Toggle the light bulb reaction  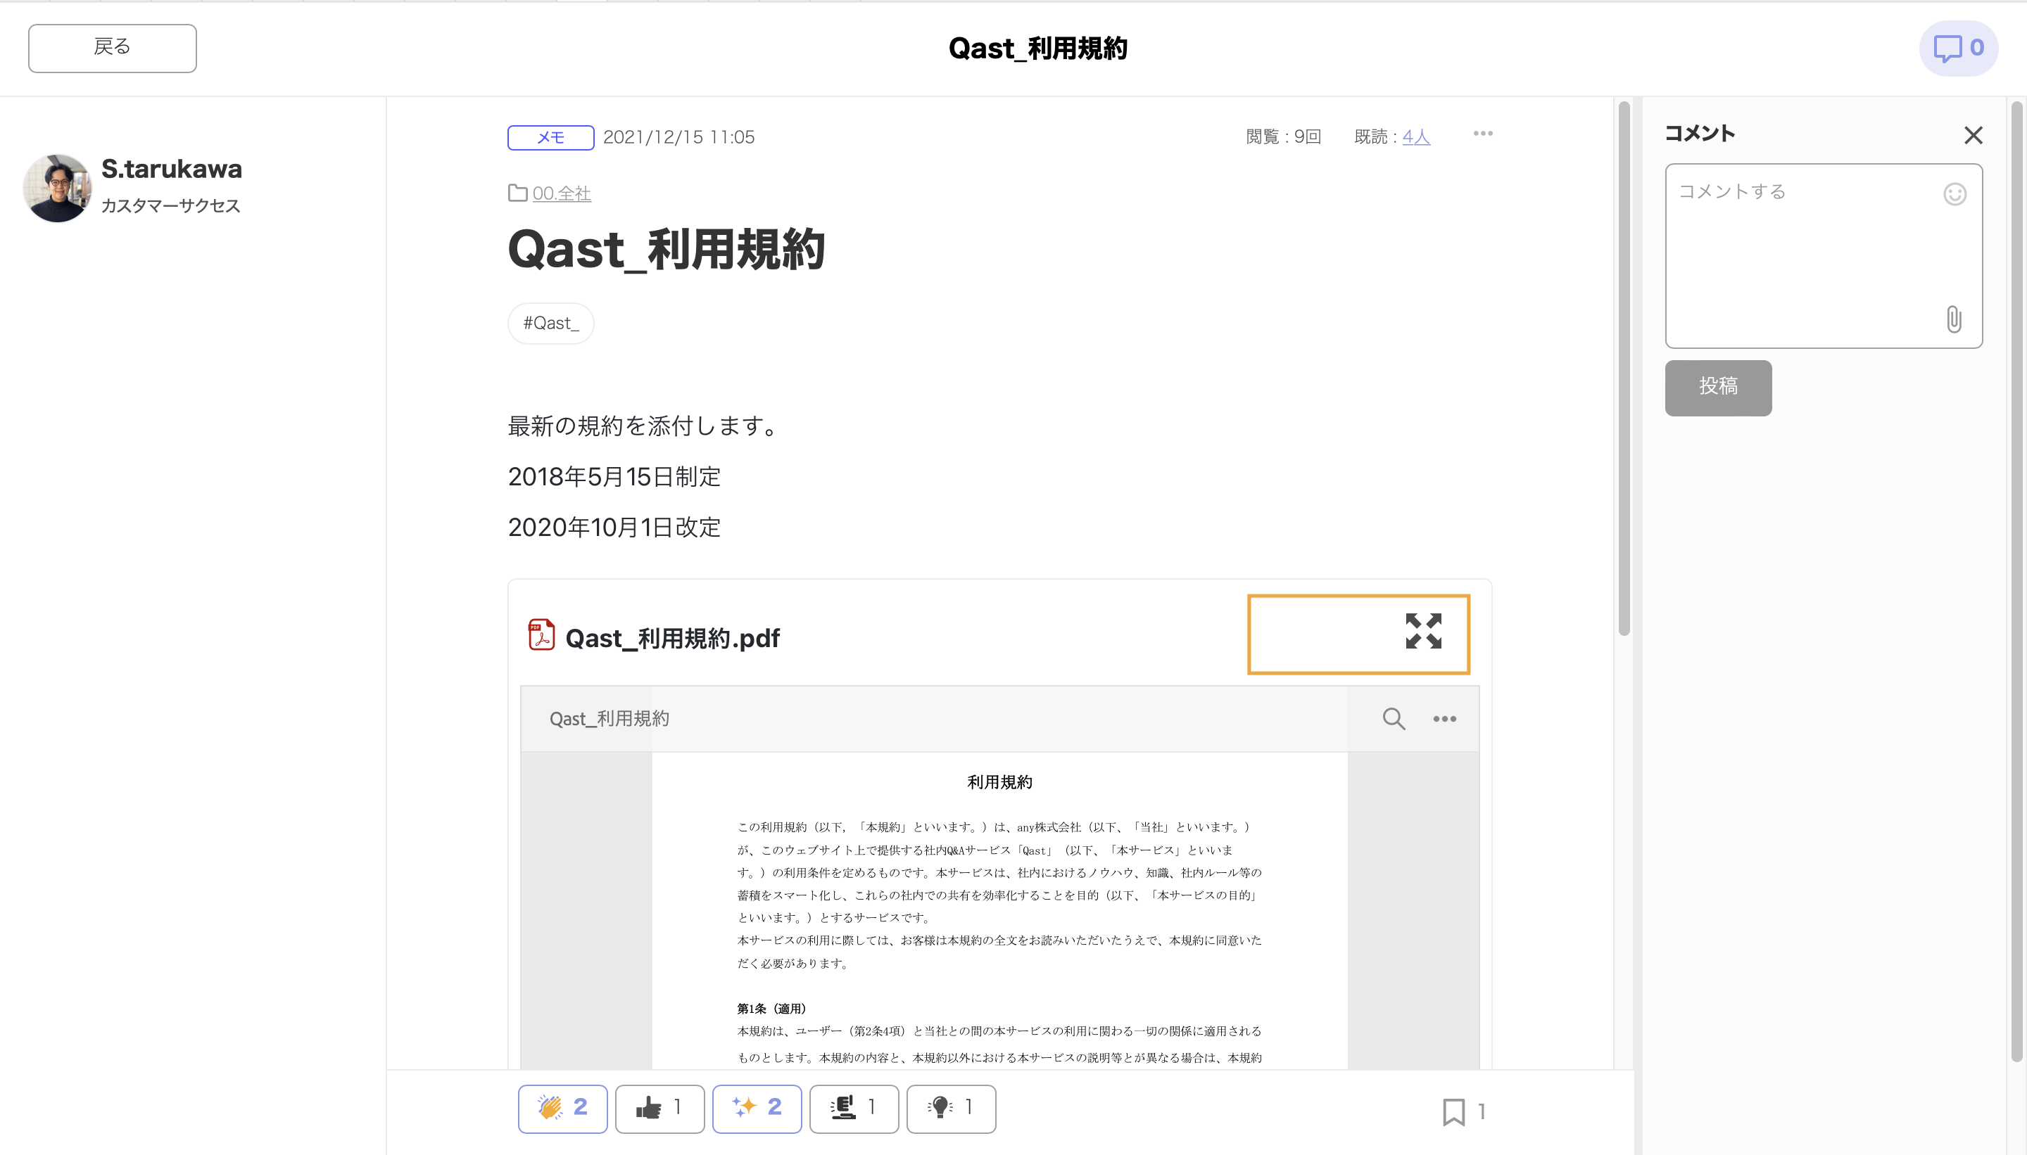pos(951,1108)
